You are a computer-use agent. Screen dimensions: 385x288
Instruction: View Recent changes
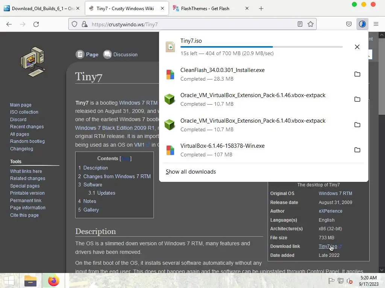coord(27,127)
